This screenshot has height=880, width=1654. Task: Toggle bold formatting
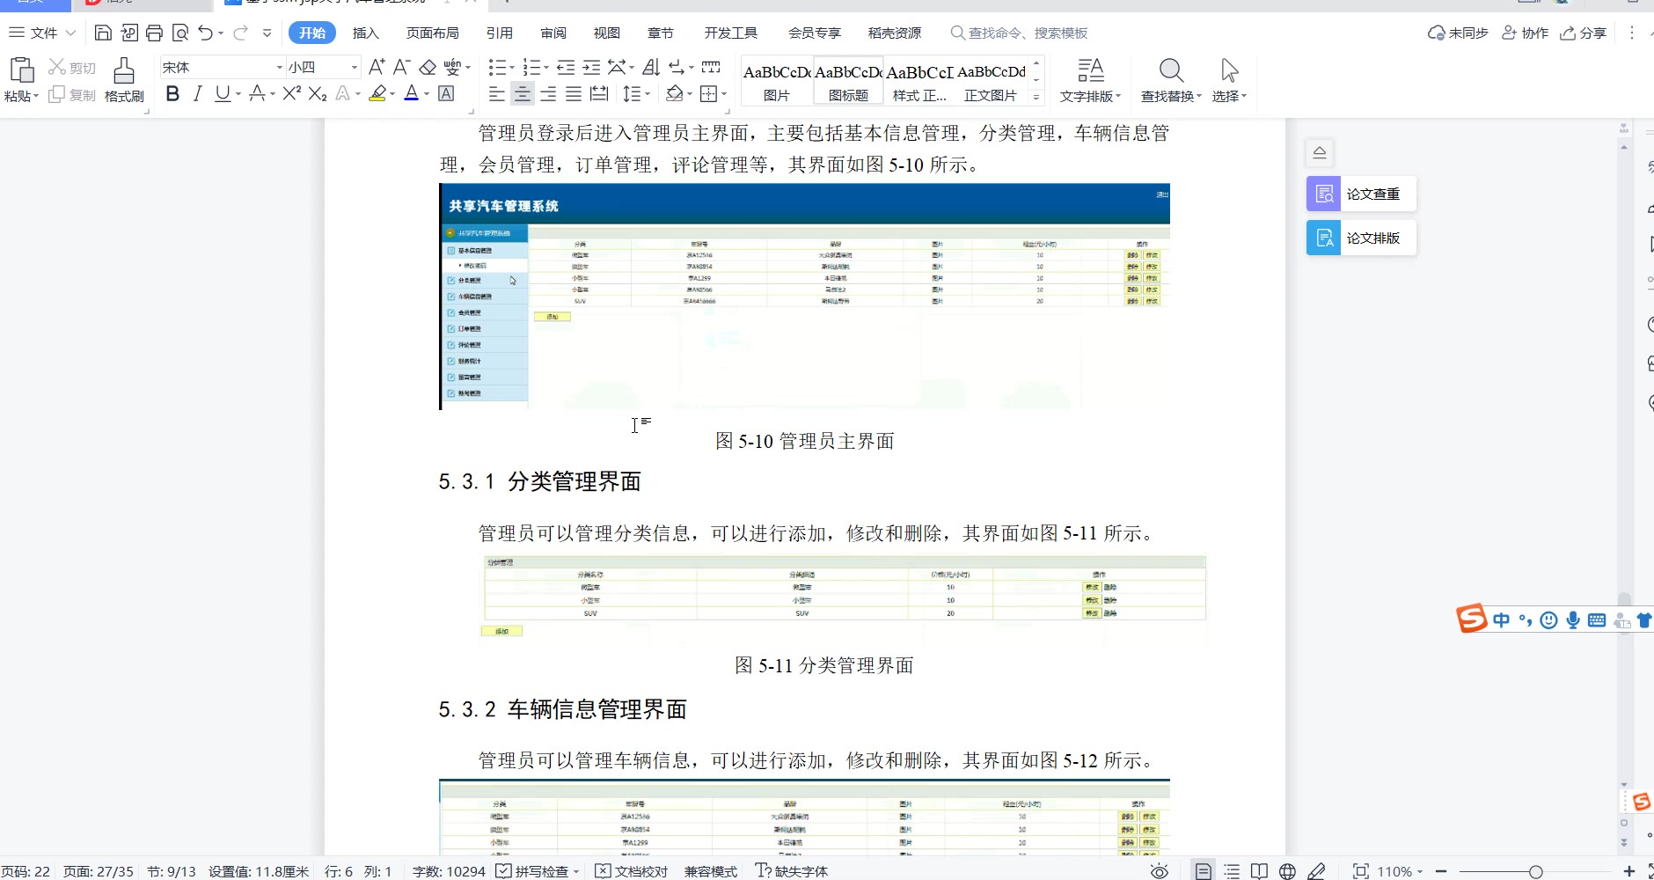[172, 93]
